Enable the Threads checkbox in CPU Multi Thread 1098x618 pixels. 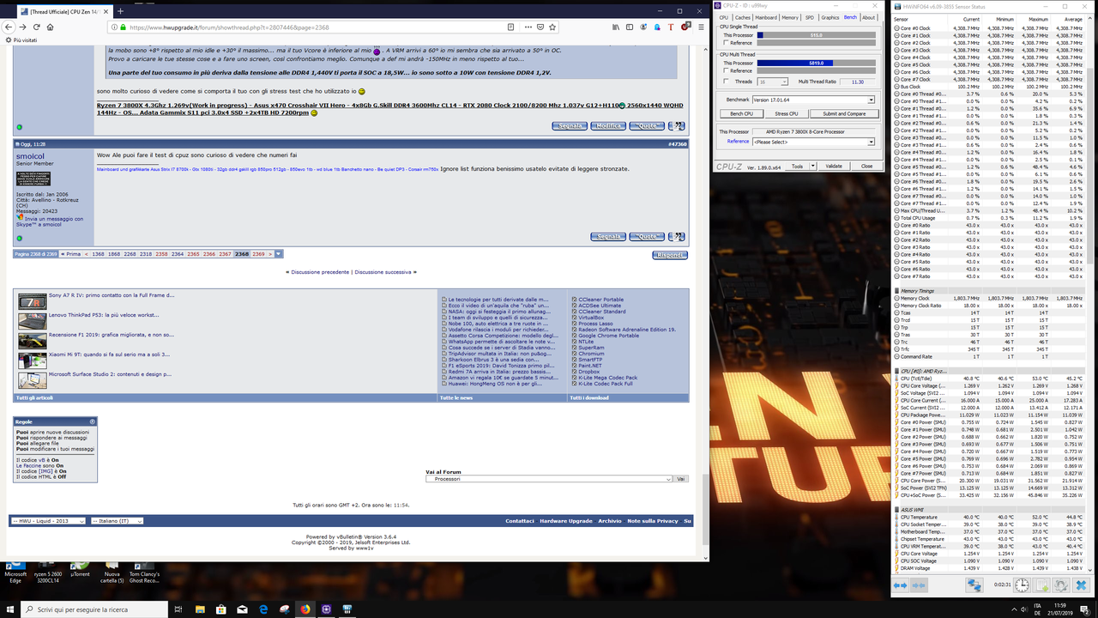point(725,82)
